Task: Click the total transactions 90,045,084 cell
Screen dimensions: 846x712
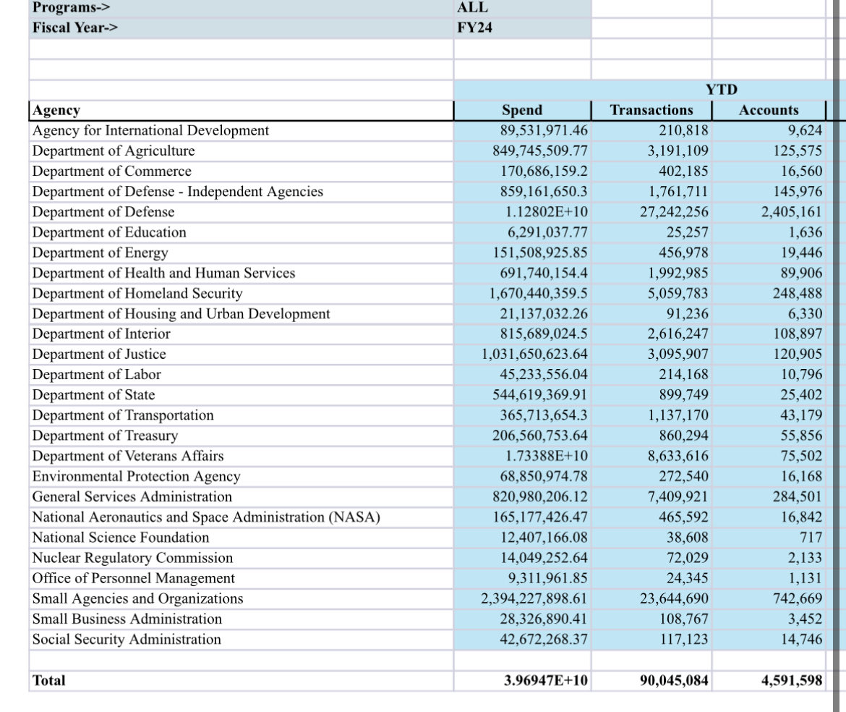Action: [651, 680]
